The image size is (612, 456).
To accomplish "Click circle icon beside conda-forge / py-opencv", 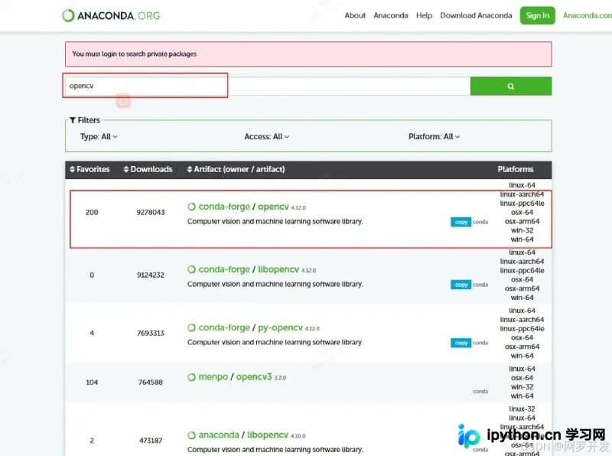I will coord(191,327).
